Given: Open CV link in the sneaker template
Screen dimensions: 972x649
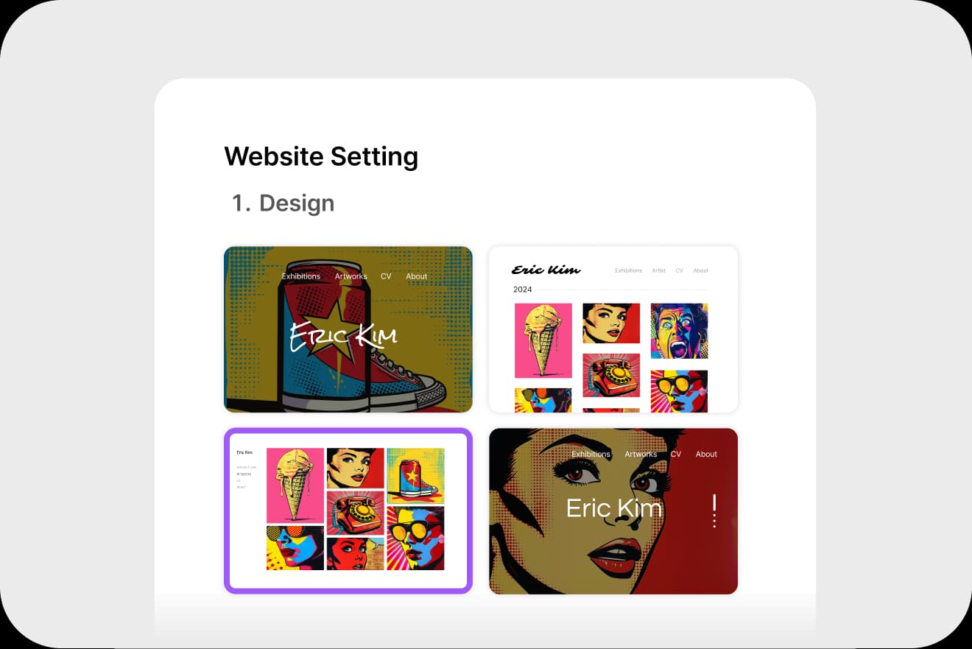Looking at the screenshot, I should pos(386,276).
